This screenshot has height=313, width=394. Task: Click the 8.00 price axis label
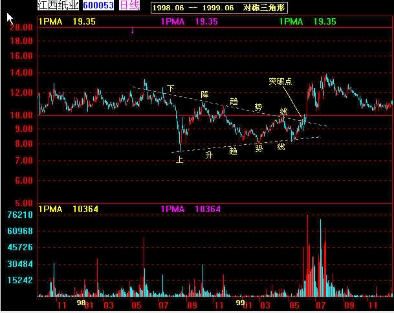[24, 144]
